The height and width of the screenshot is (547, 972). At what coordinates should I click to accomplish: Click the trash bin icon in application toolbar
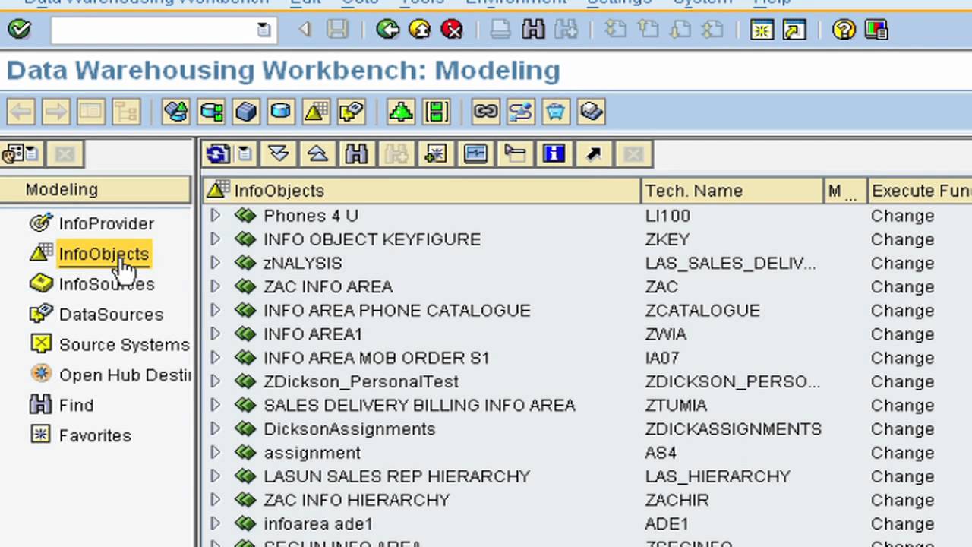555,112
